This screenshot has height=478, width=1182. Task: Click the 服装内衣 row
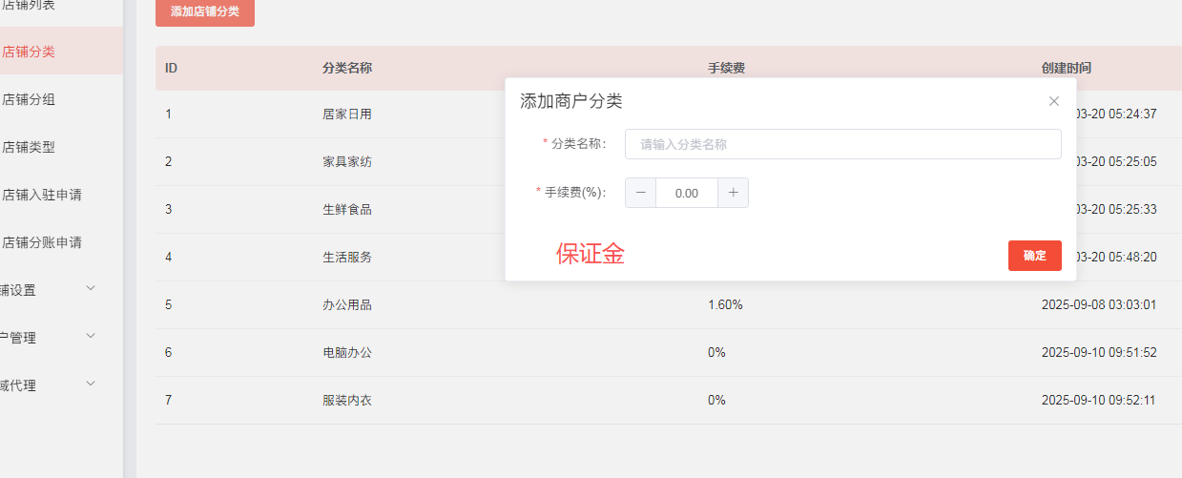coord(347,401)
